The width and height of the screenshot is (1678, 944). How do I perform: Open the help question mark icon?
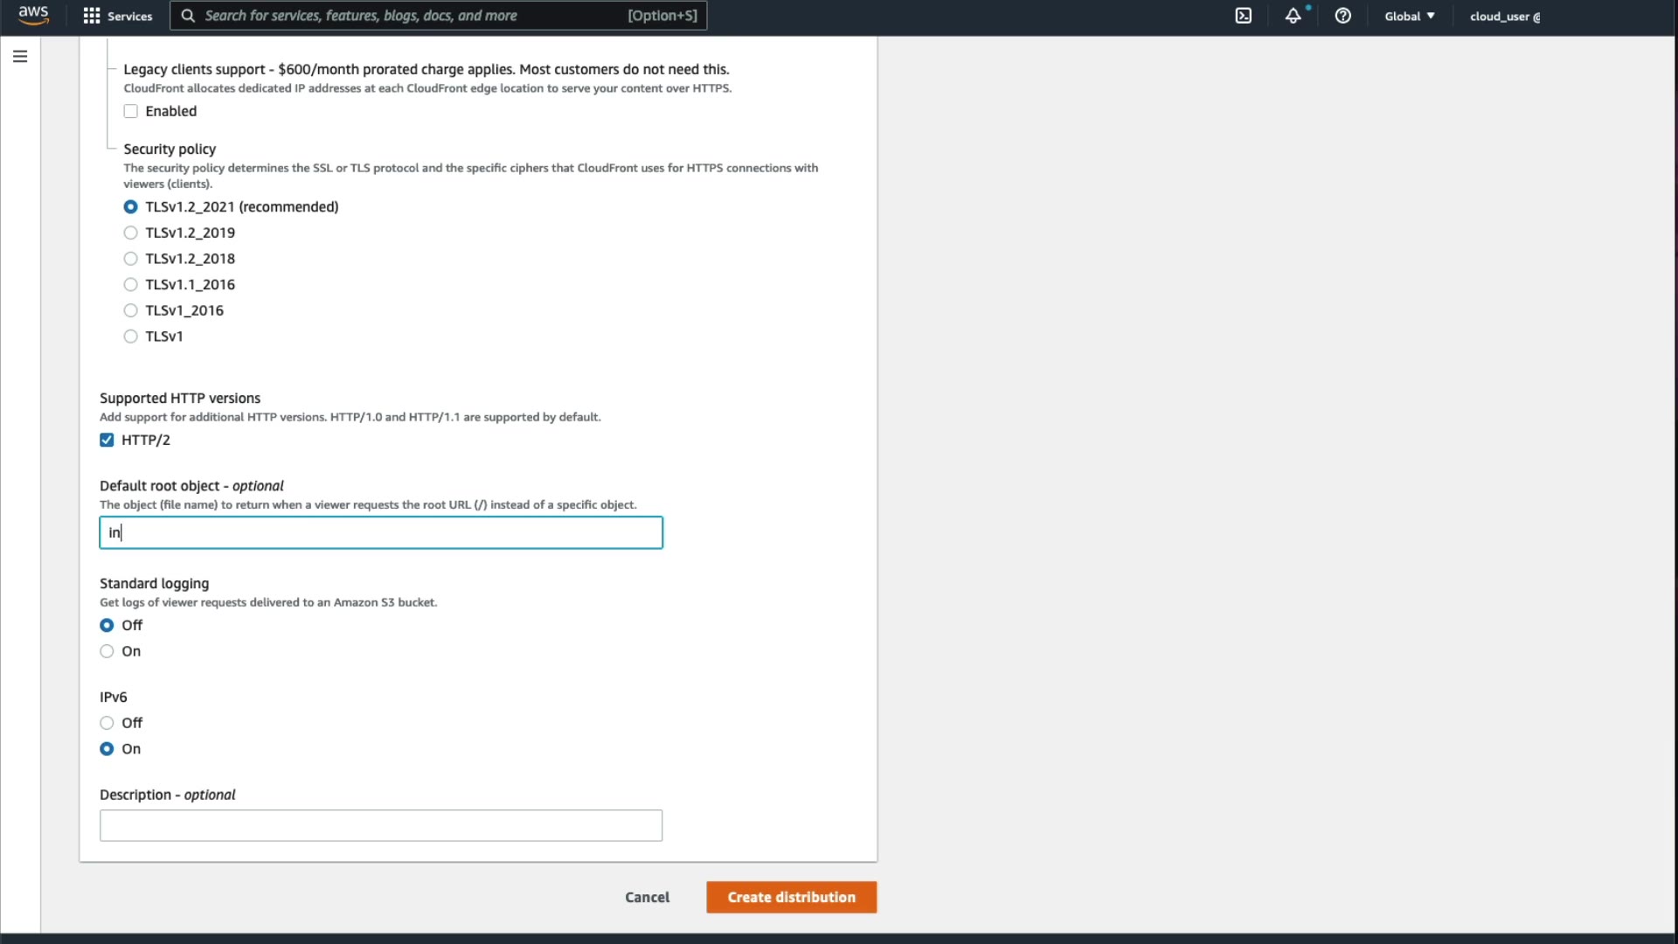(x=1342, y=16)
